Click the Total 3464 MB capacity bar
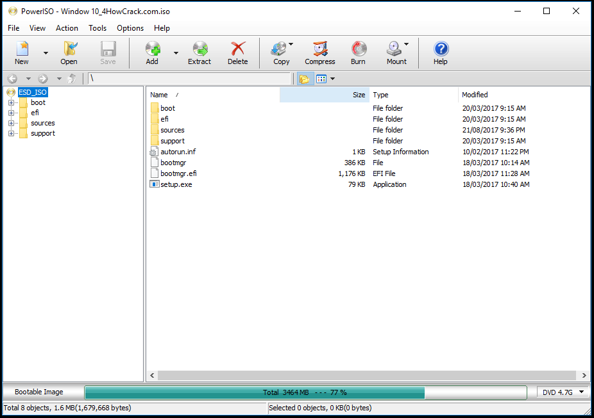The width and height of the screenshot is (594, 418). click(305, 392)
